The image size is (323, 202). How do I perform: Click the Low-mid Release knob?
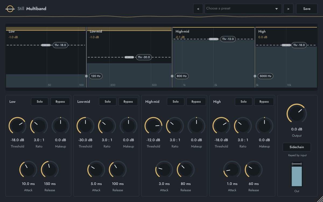[x=118, y=170]
